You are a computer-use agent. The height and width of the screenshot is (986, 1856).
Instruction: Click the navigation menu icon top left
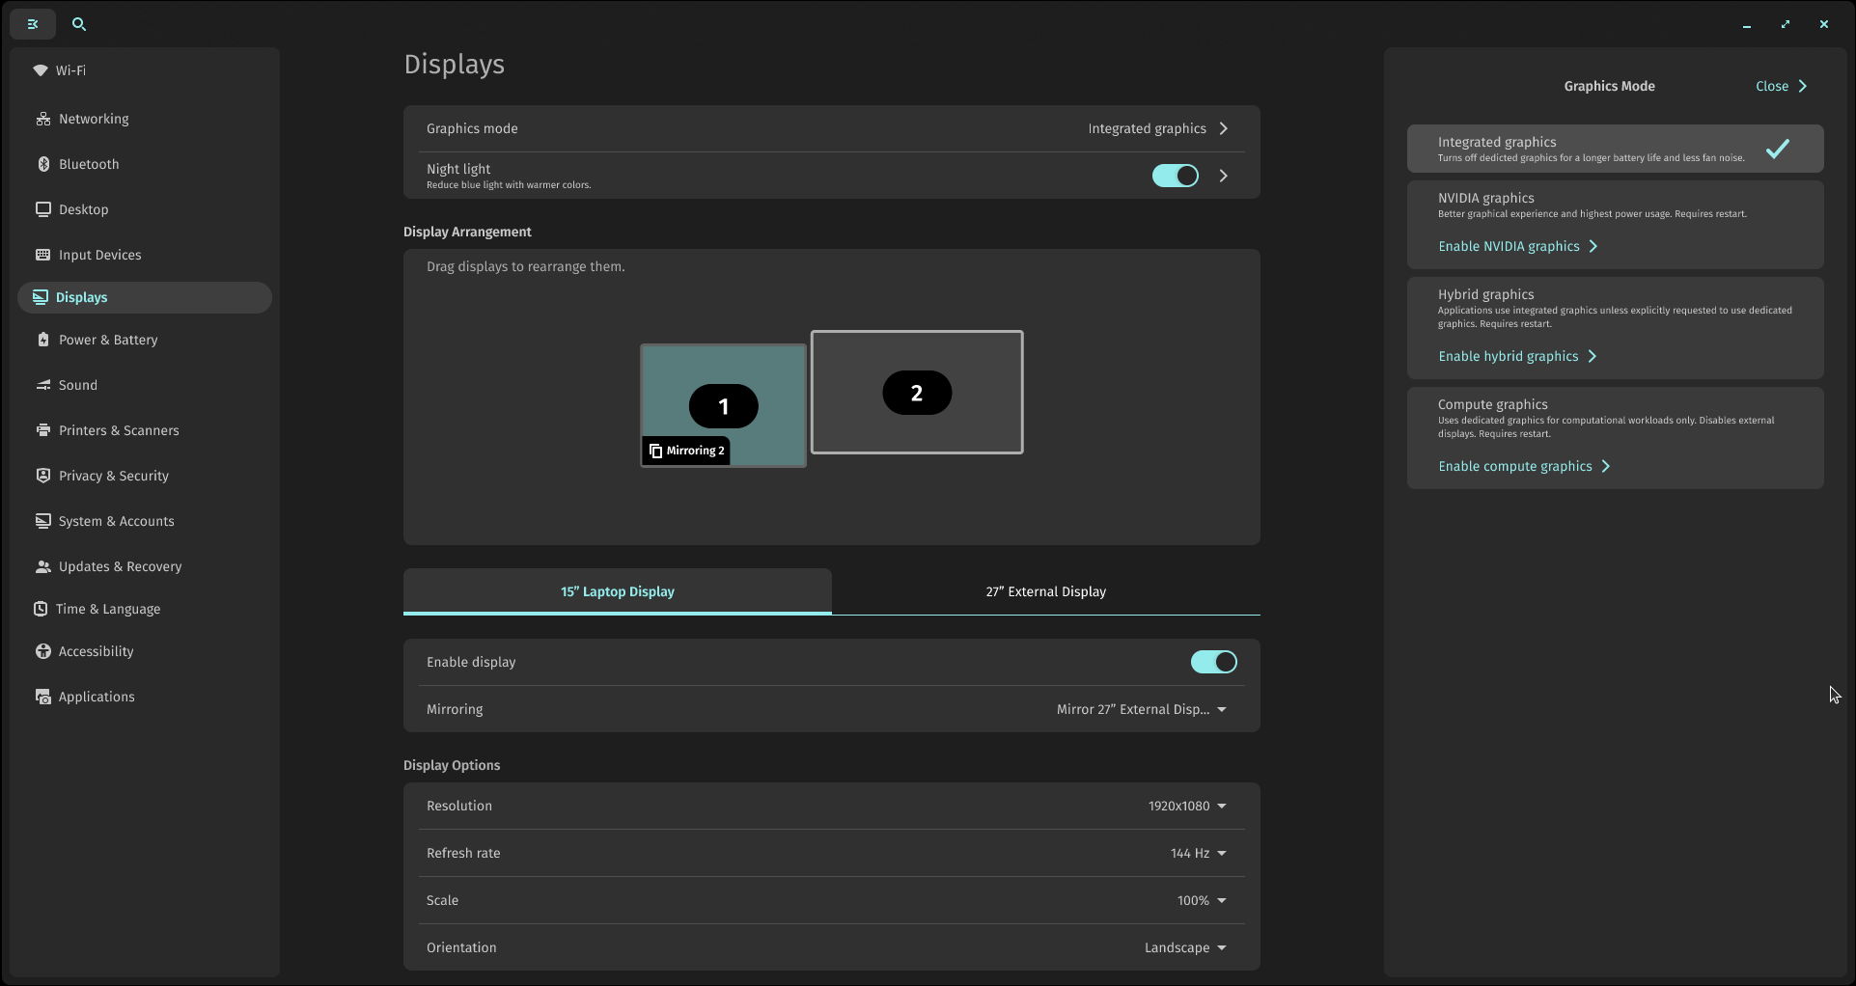tap(33, 24)
